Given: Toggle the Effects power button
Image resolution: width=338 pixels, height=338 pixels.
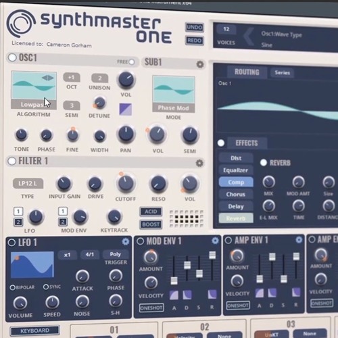Looking at the screenshot, I should [x=221, y=143].
